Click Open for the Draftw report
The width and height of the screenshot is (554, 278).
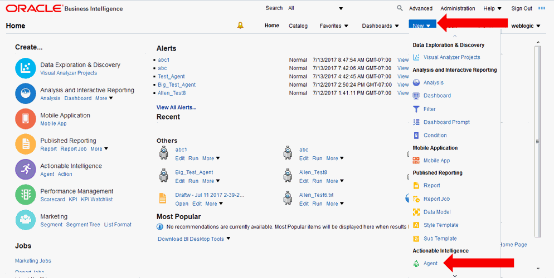click(182, 203)
